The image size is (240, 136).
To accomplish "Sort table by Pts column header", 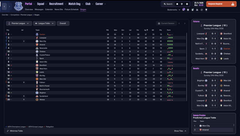I will 160,30.
